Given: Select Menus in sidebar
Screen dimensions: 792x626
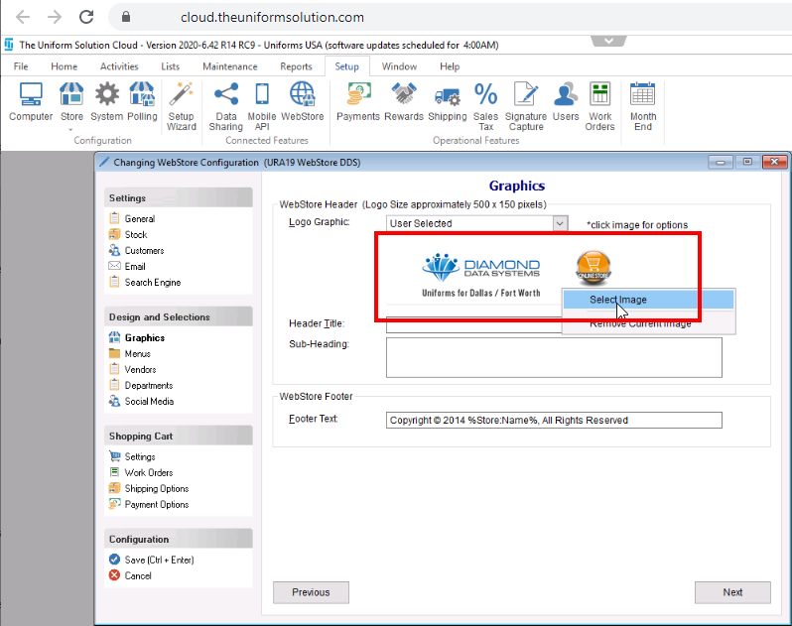Looking at the screenshot, I should (129, 353).
